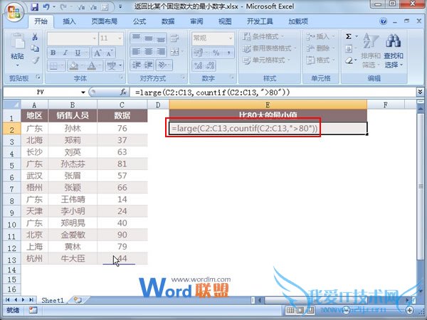
Task: Open the Name Box dropdown arrow
Action: coord(83,92)
